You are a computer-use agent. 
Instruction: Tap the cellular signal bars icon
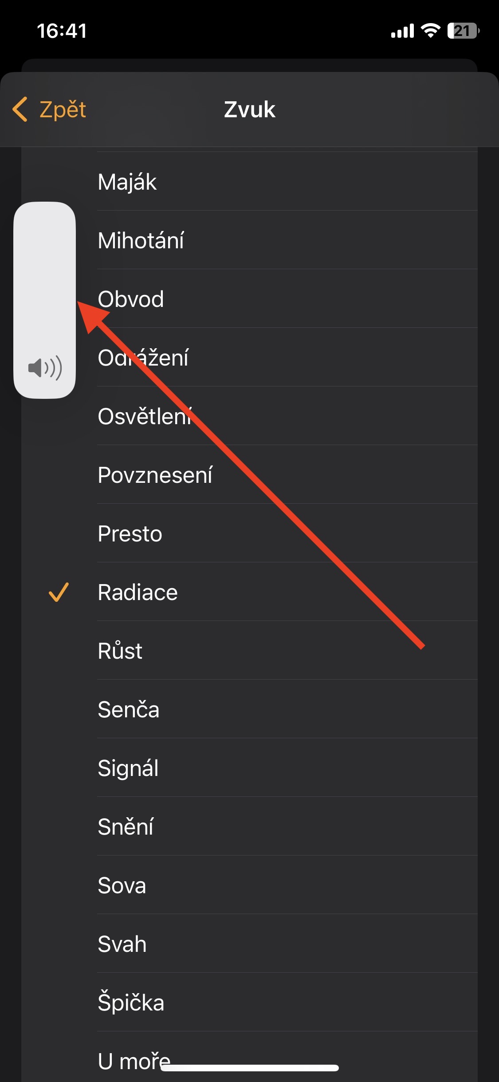point(402,31)
